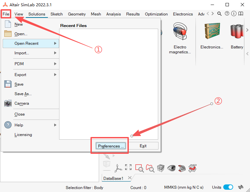Viewport: 250px width, 192px height.
Task: Click the help question mark icon
Action: coord(227,14)
